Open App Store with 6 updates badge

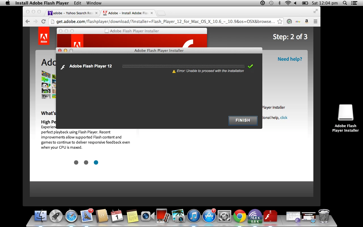pos(209,216)
